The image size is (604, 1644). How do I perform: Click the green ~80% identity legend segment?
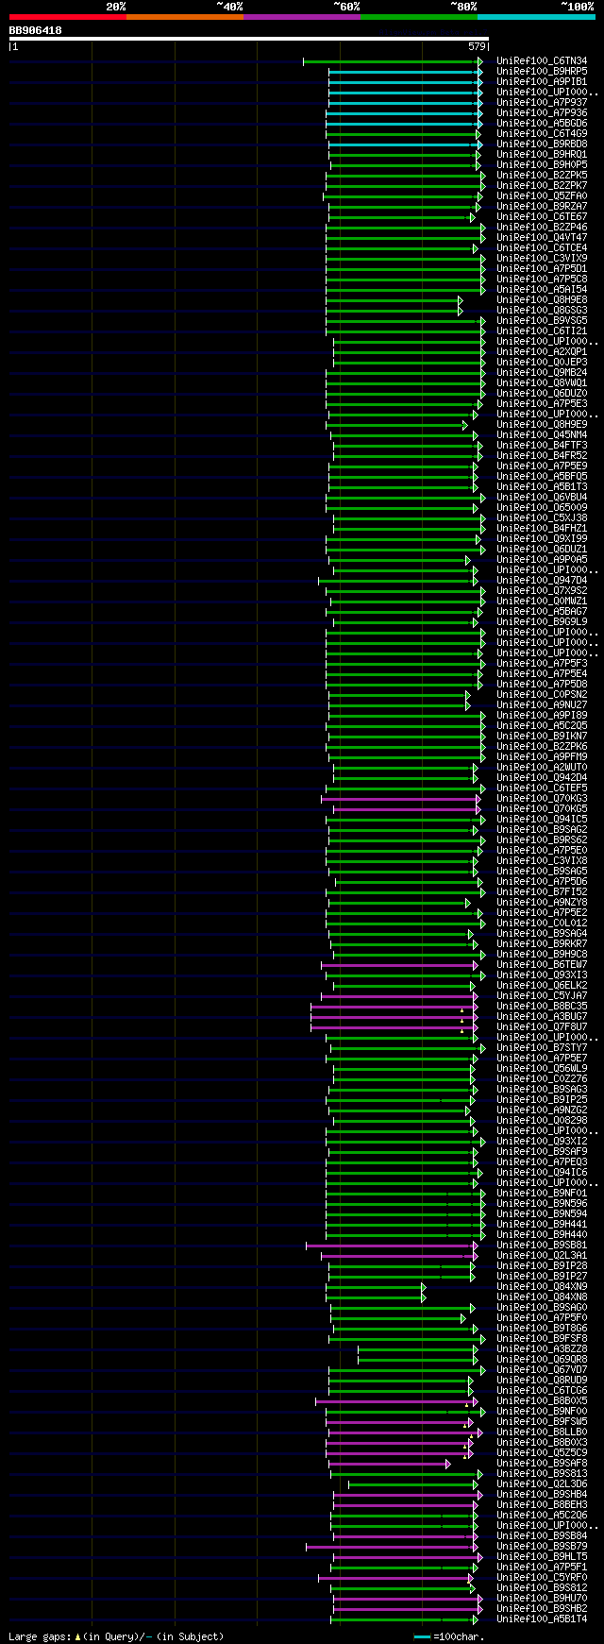pyautogui.click(x=418, y=17)
